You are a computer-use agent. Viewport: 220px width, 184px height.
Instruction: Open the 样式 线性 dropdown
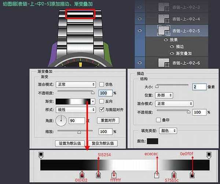(76, 110)
